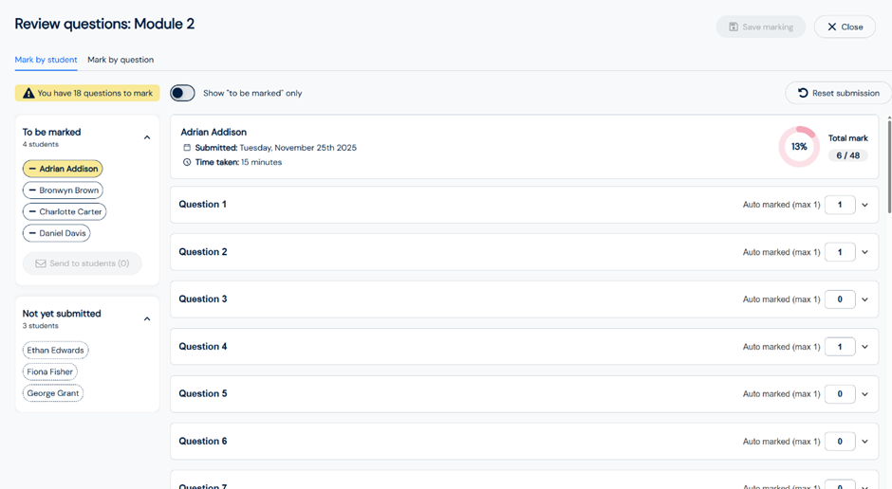This screenshot has width=892, height=489.
Task: Select Ethan Edwards in not submitted list
Action: (55, 351)
